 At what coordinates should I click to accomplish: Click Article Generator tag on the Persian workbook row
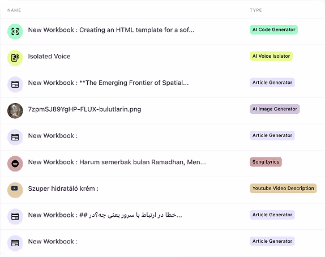(272, 215)
